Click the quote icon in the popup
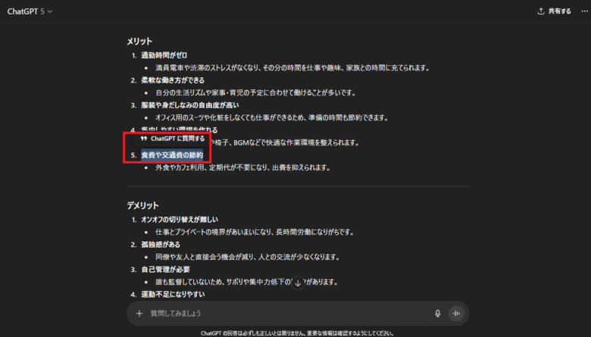 pos(144,139)
